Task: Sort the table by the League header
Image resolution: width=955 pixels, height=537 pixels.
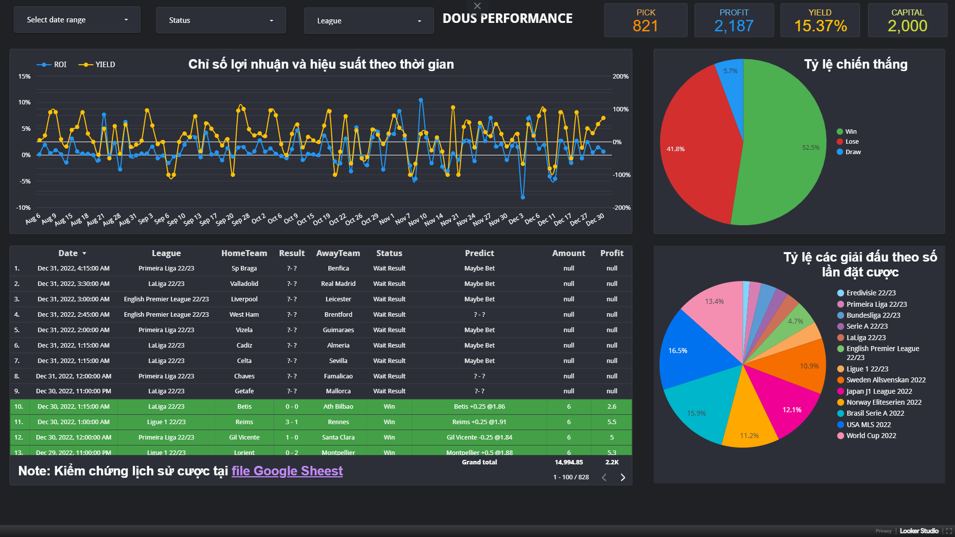Action: [166, 253]
